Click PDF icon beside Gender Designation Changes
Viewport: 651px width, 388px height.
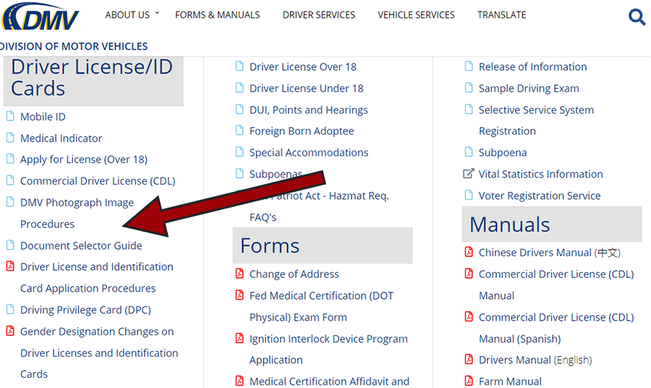click(10, 331)
